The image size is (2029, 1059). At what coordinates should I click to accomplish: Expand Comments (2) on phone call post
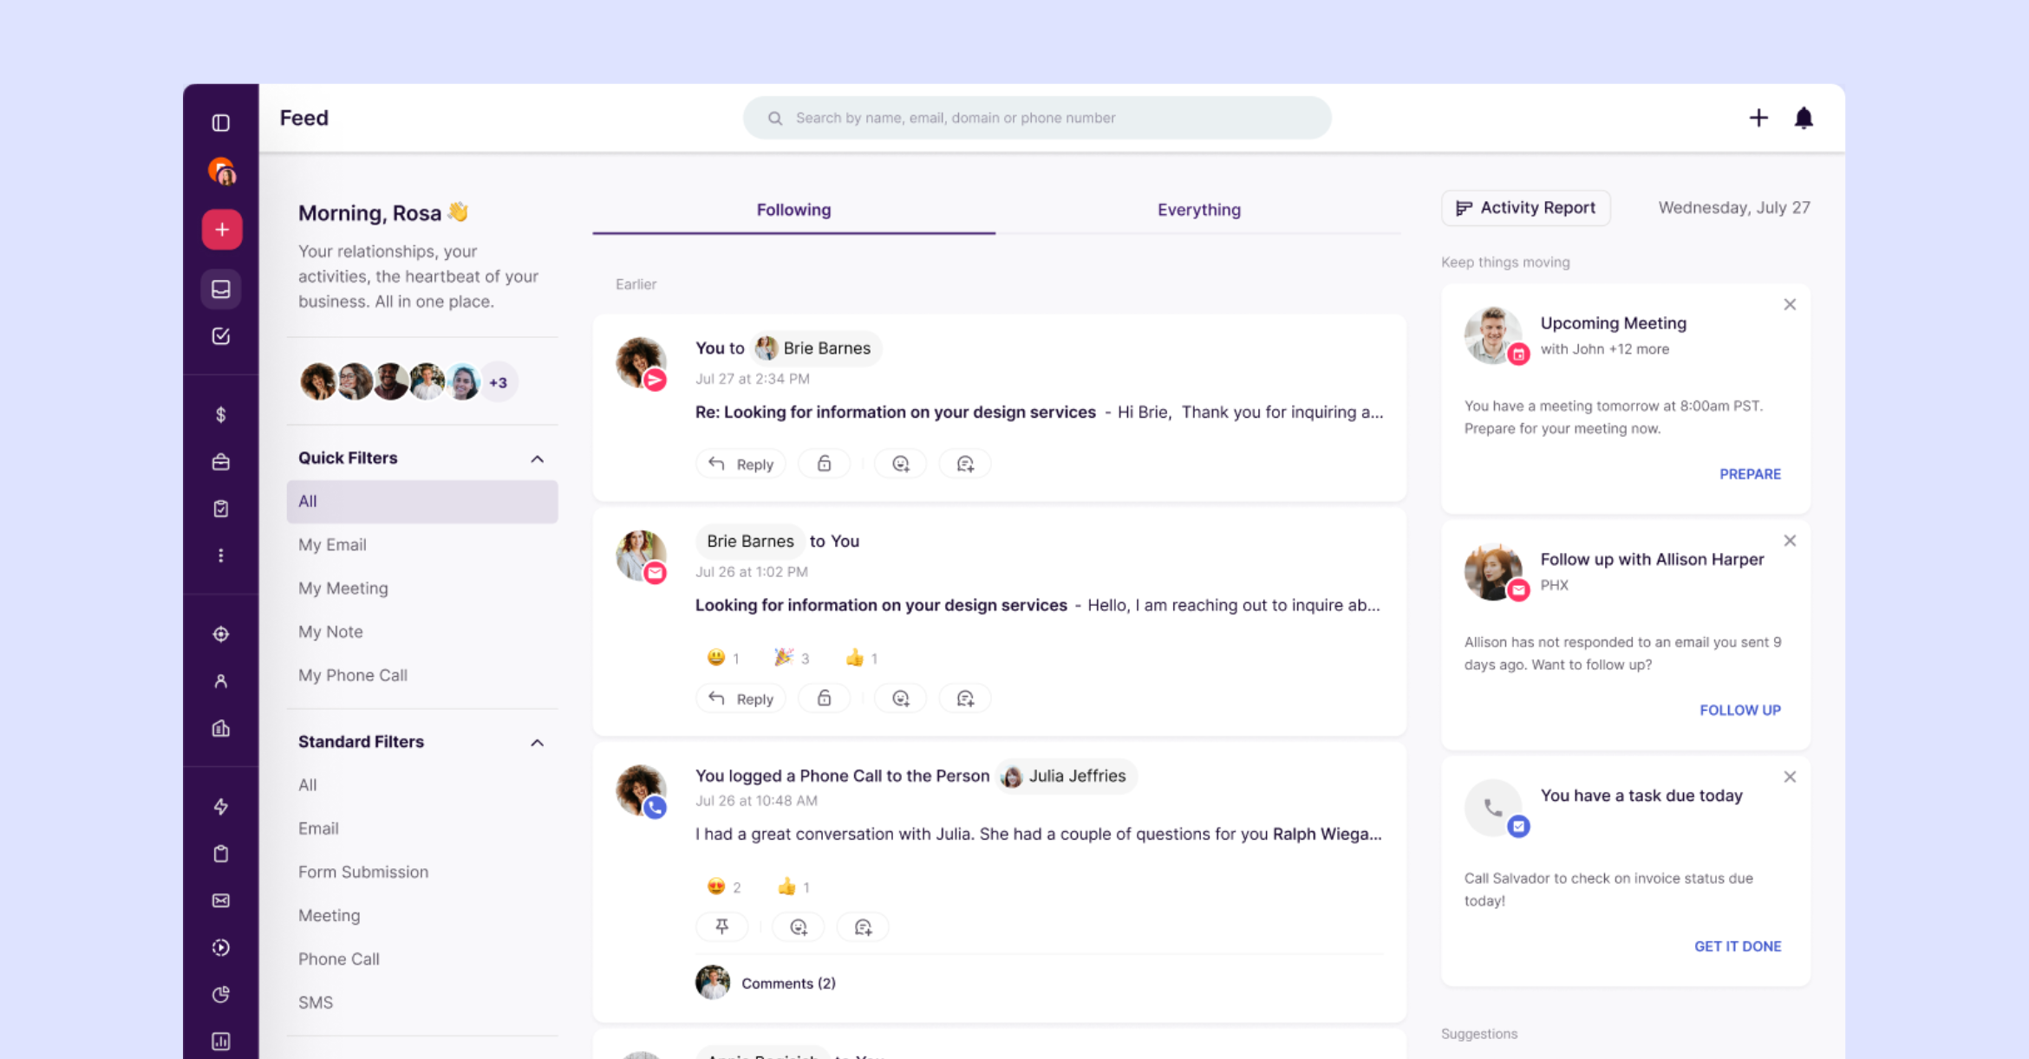788,984
